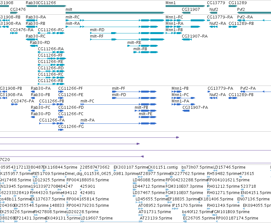
Task: Click the CG3476 gene label
Action: (18, 9)
